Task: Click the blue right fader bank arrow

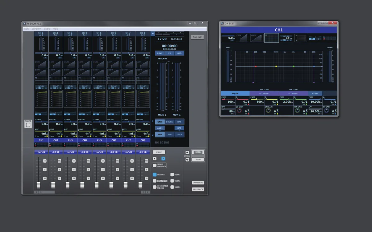Action: [x=163, y=159]
